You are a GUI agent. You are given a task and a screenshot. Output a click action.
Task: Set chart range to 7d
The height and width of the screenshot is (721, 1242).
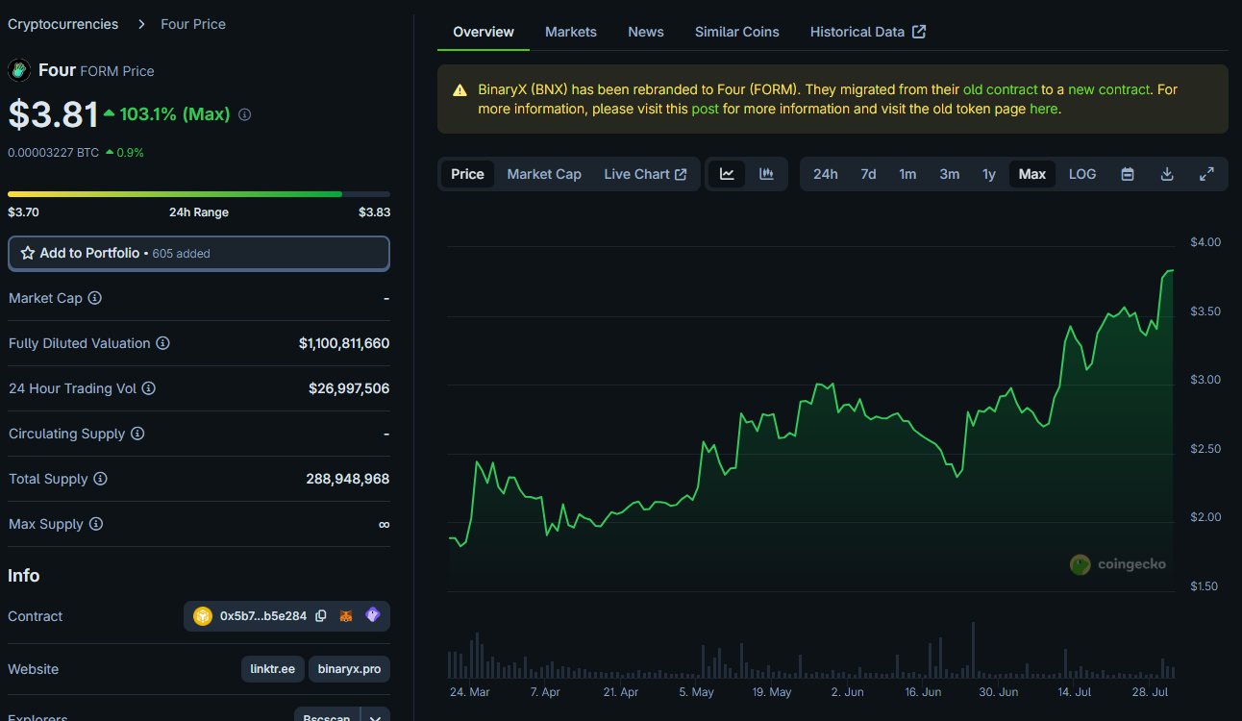tap(868, 174)
